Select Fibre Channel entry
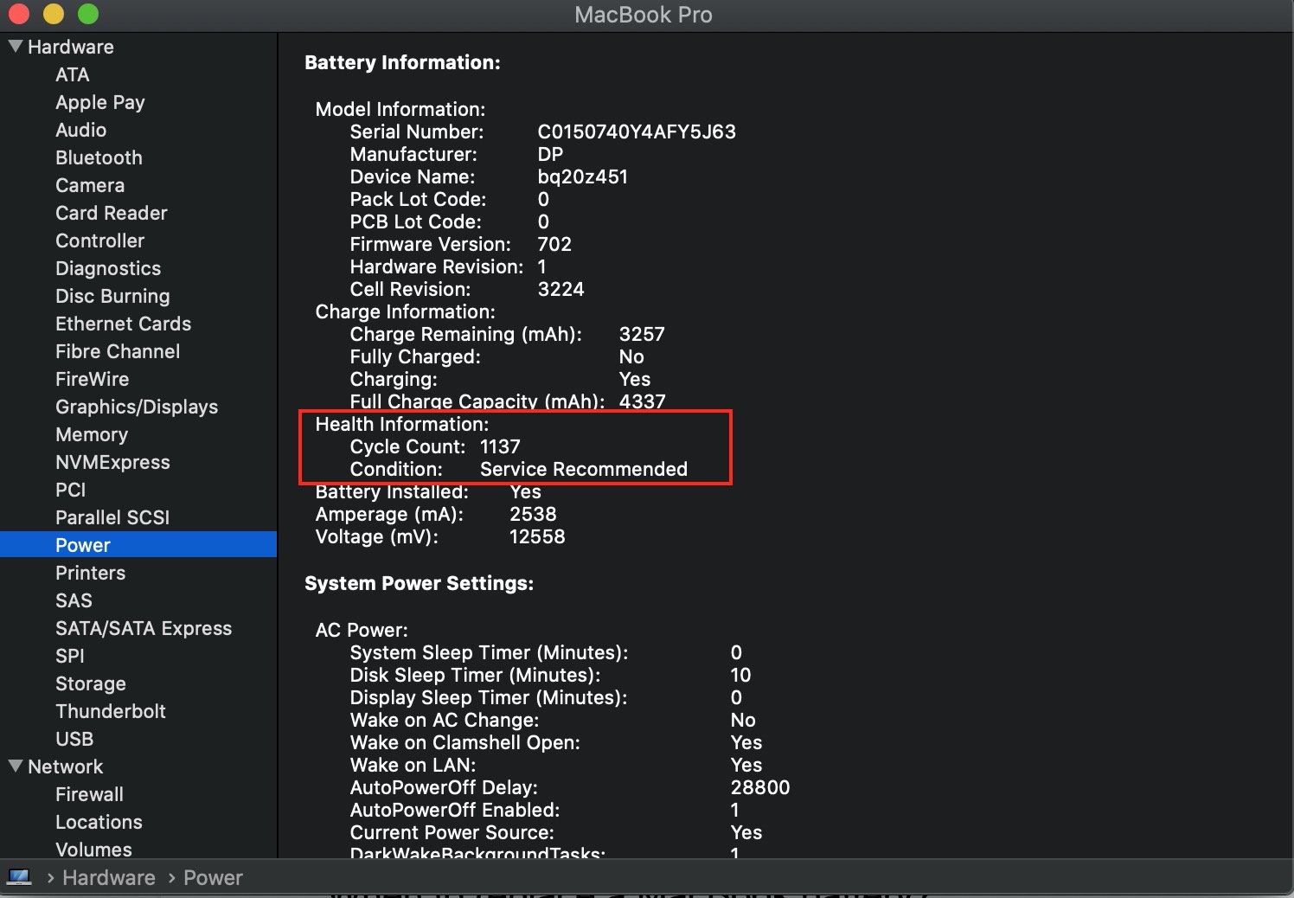 pyautogui.click(x=118, y=351)
